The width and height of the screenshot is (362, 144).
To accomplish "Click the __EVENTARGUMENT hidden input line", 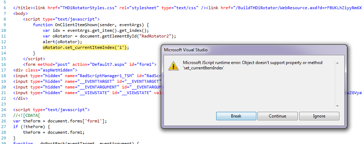I will 87,87.
